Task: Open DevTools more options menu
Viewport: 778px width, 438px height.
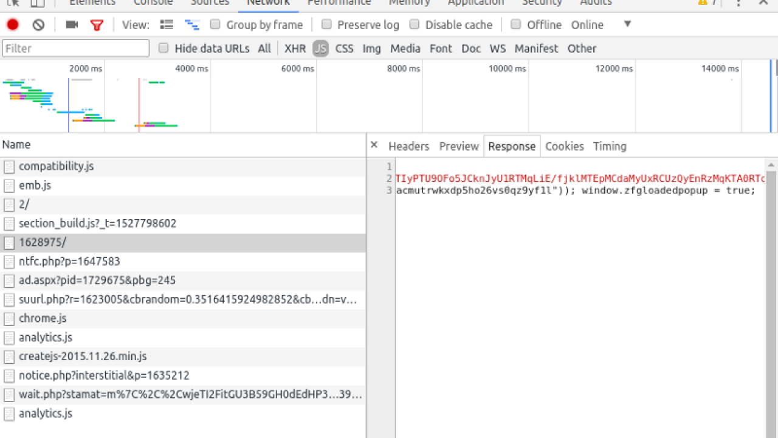Action: coord(738,3)
